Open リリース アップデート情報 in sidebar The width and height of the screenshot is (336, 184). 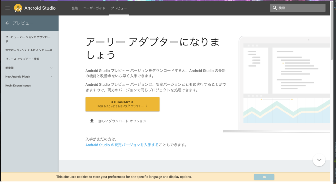tap(22, 59)
